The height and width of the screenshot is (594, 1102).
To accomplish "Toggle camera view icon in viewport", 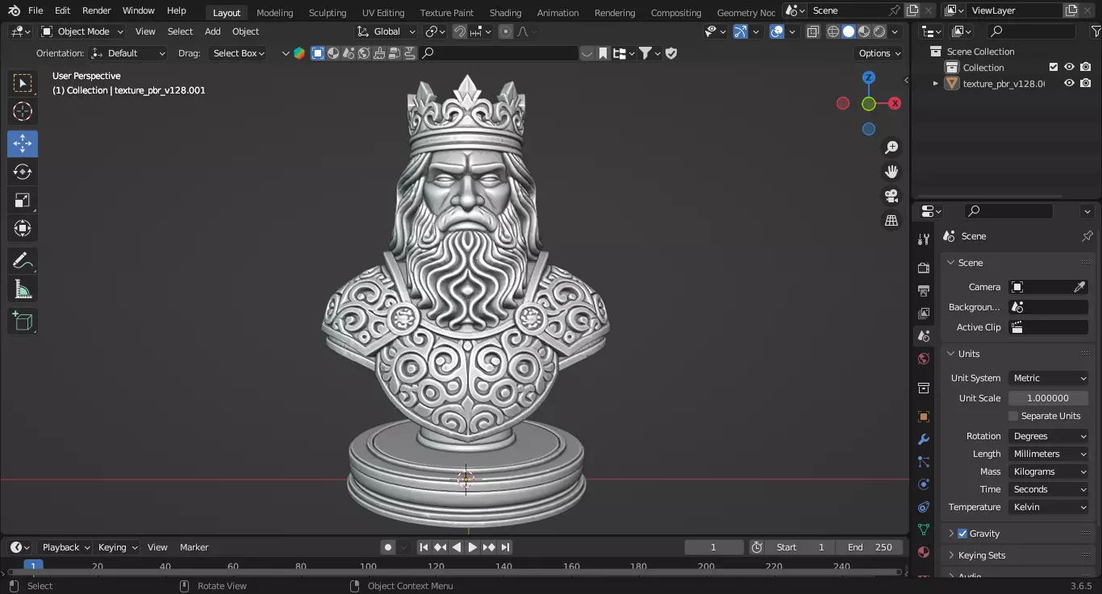I will click(891, 196).
